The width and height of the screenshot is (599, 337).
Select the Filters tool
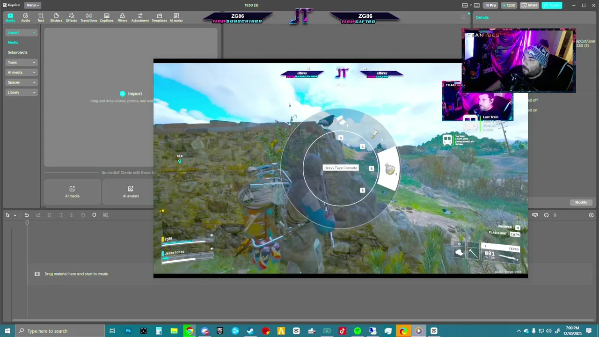pyautogui.click(x=122, y=18)
